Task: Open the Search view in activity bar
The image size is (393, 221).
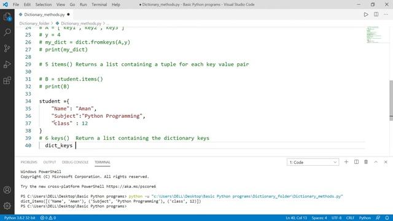Action: pyautogui.click(x=7, y=32)
